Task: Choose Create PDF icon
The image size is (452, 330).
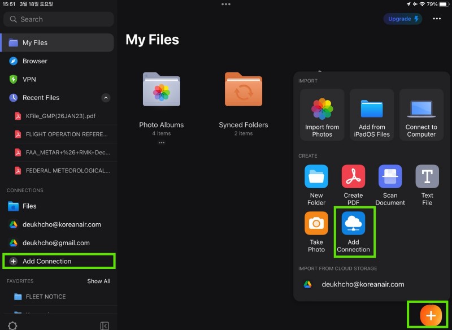Action: (x=353, y=177)
